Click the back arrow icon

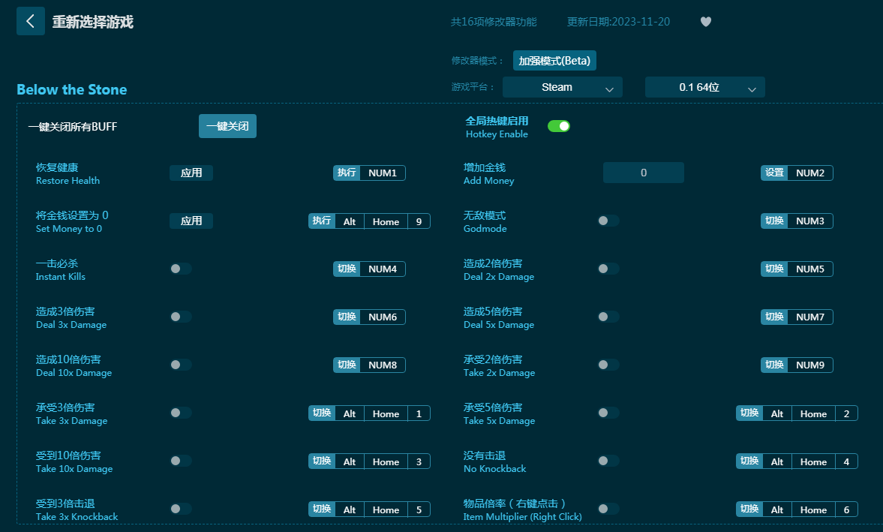[x=30, y=21]
